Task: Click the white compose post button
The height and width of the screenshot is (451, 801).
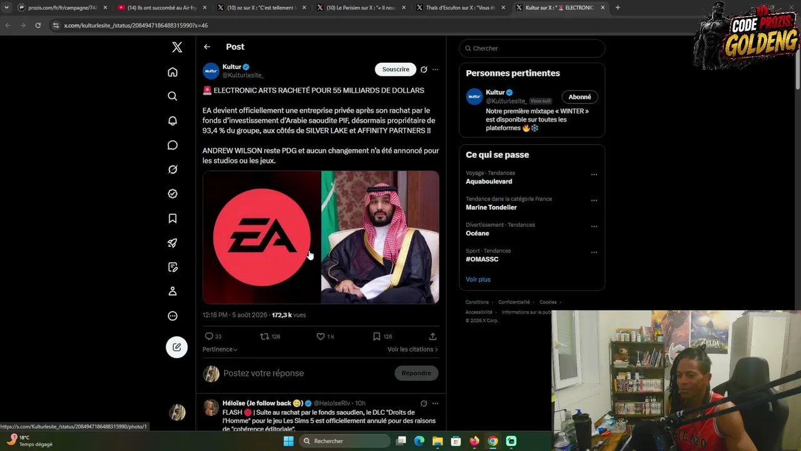Action: (176, 347)
